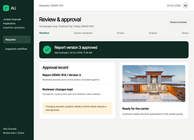Click the Review & approval heading
194x140 pixels.
coord(60,19)
